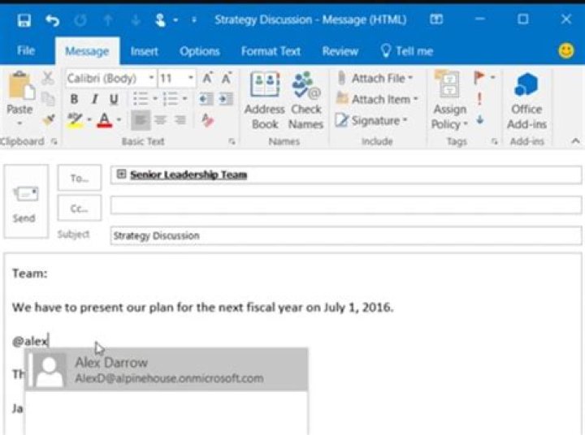Apply a numbered list
The width and height of the screenshot is (585, 435).
click(171, 99)
